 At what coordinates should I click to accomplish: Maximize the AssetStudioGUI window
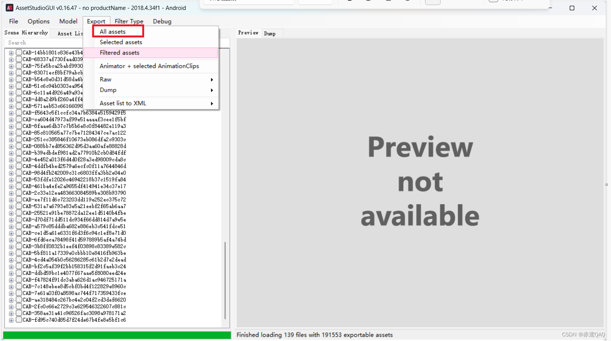click(x=572, y=8)
